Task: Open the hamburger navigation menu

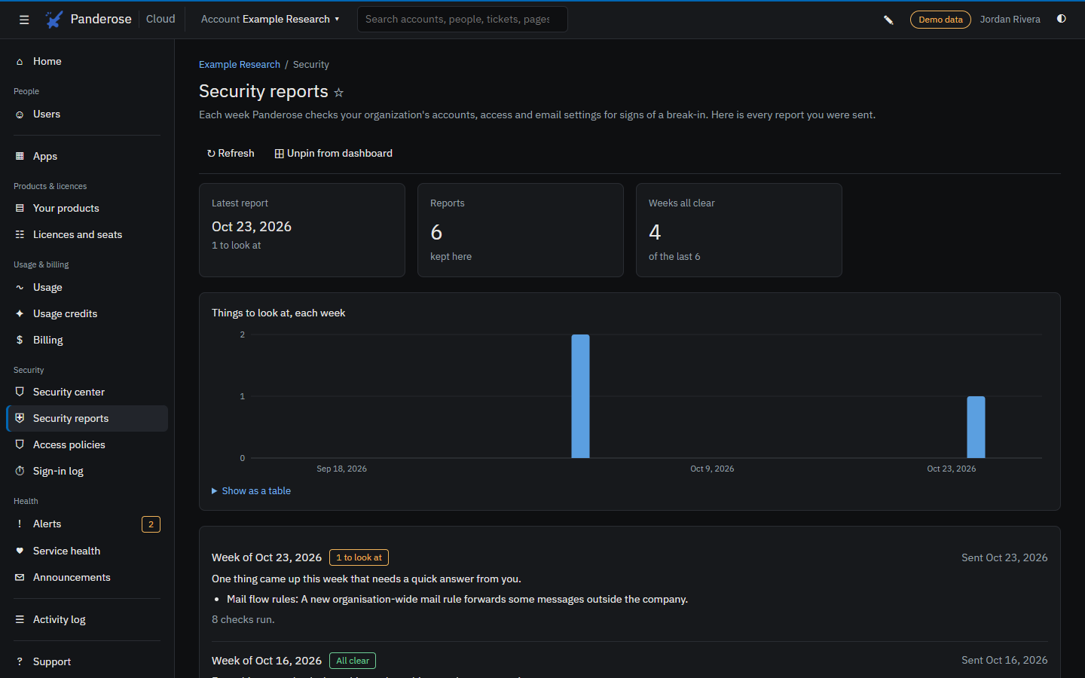Action: tap(24, 20)
